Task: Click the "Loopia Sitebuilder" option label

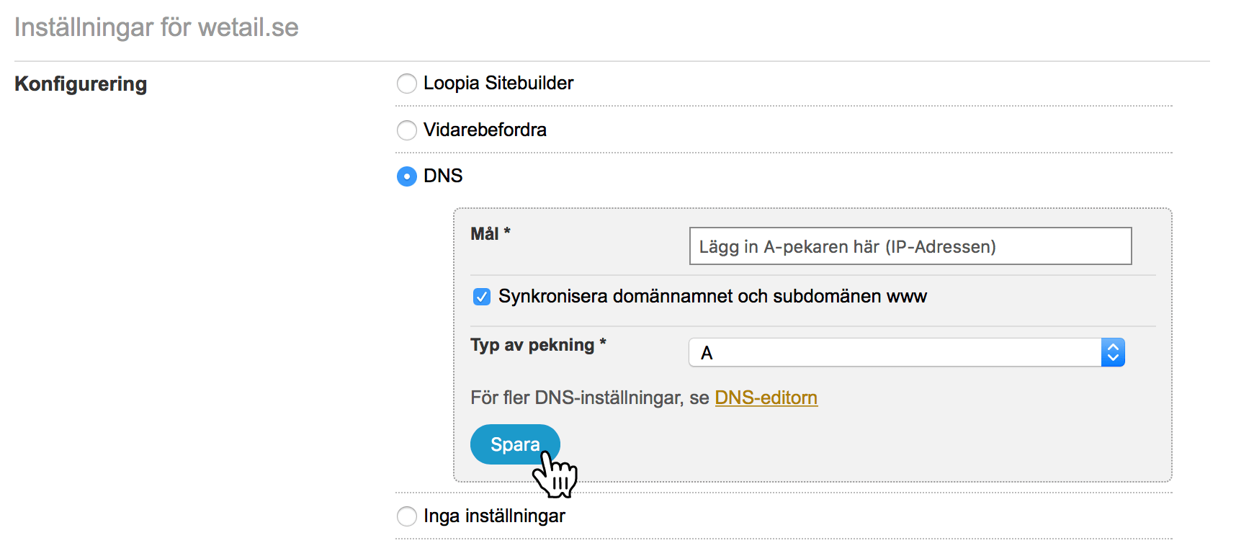Action: (498, 84)
